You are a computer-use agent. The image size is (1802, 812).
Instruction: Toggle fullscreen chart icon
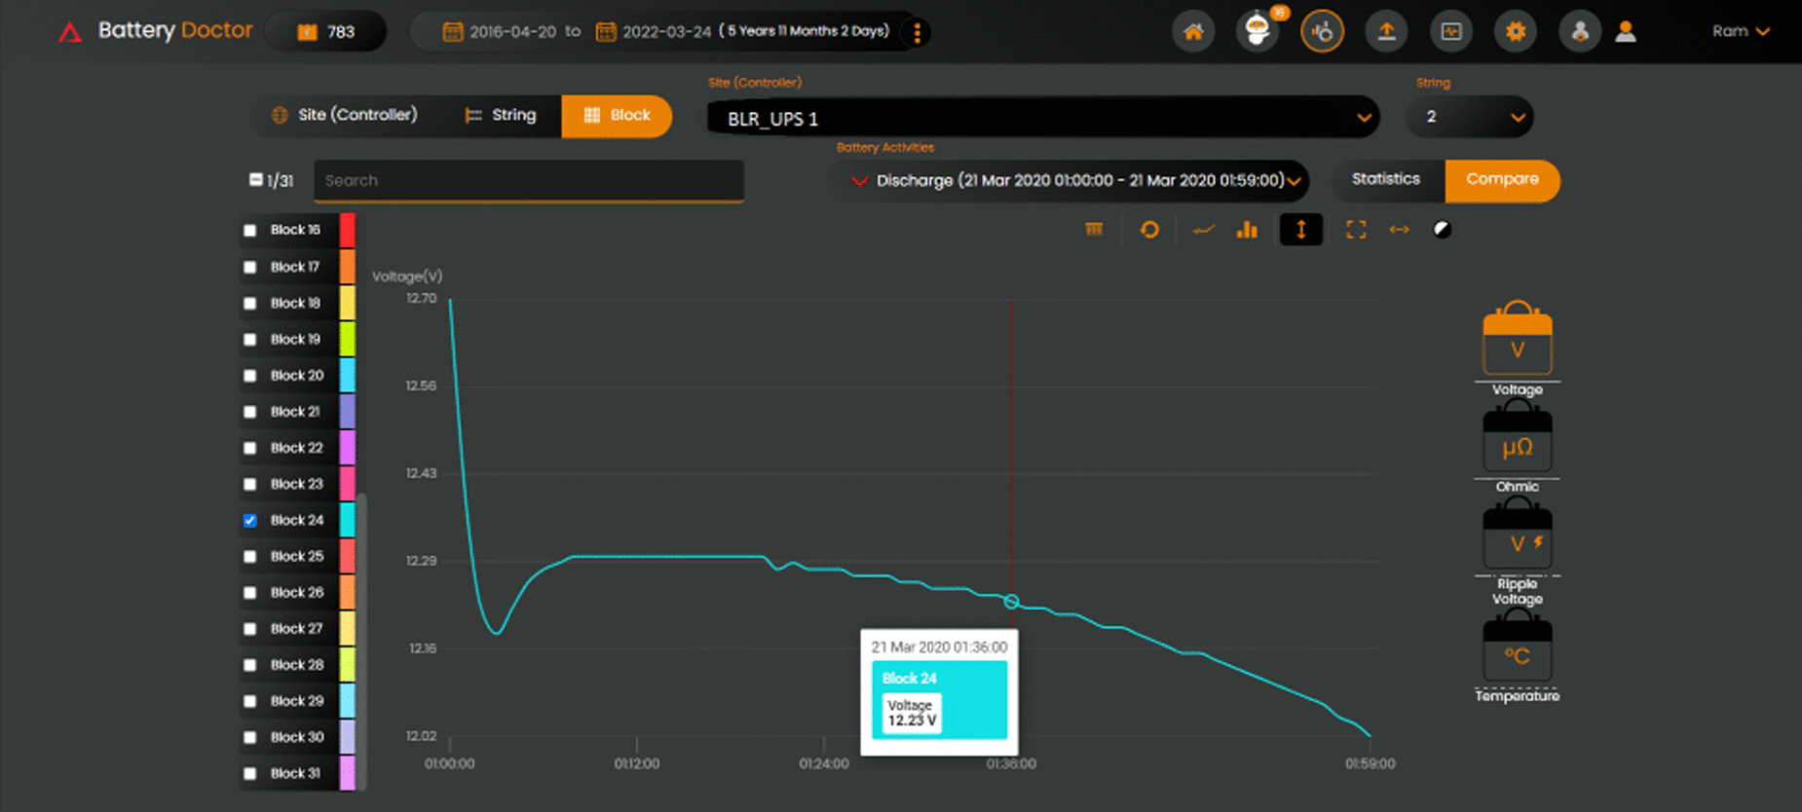(1356, 230)
